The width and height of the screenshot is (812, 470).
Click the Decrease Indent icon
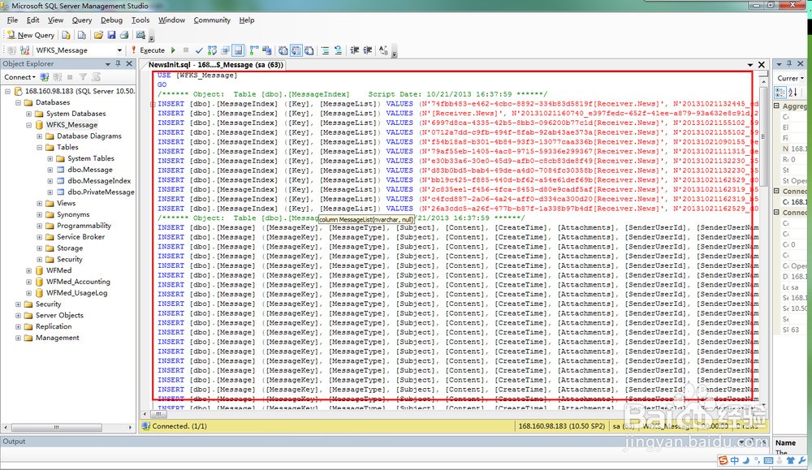[x=354, y=50]
